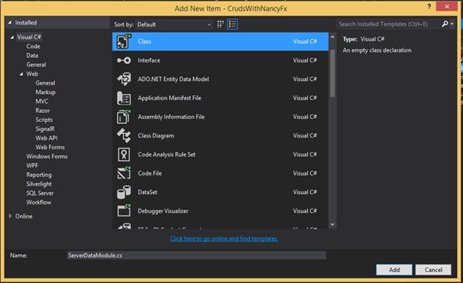The width and height of the screenshot is (463, 283).
Task: Pick the Class Diagram template icon
Action: [123, 135]
